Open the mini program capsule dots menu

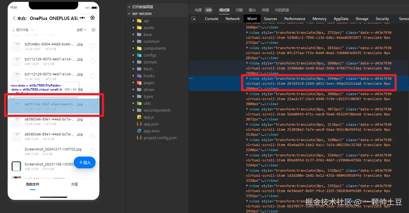pos(83,18)
